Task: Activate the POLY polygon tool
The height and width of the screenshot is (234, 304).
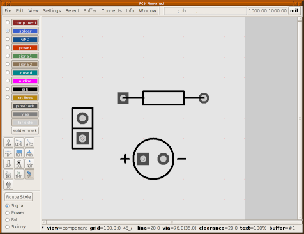Action: coord(29,153)
